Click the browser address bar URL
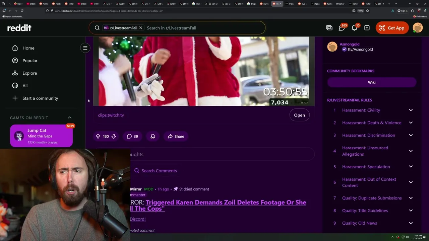Viewport: 429px width, 241px height. click(x=109, y=11)
